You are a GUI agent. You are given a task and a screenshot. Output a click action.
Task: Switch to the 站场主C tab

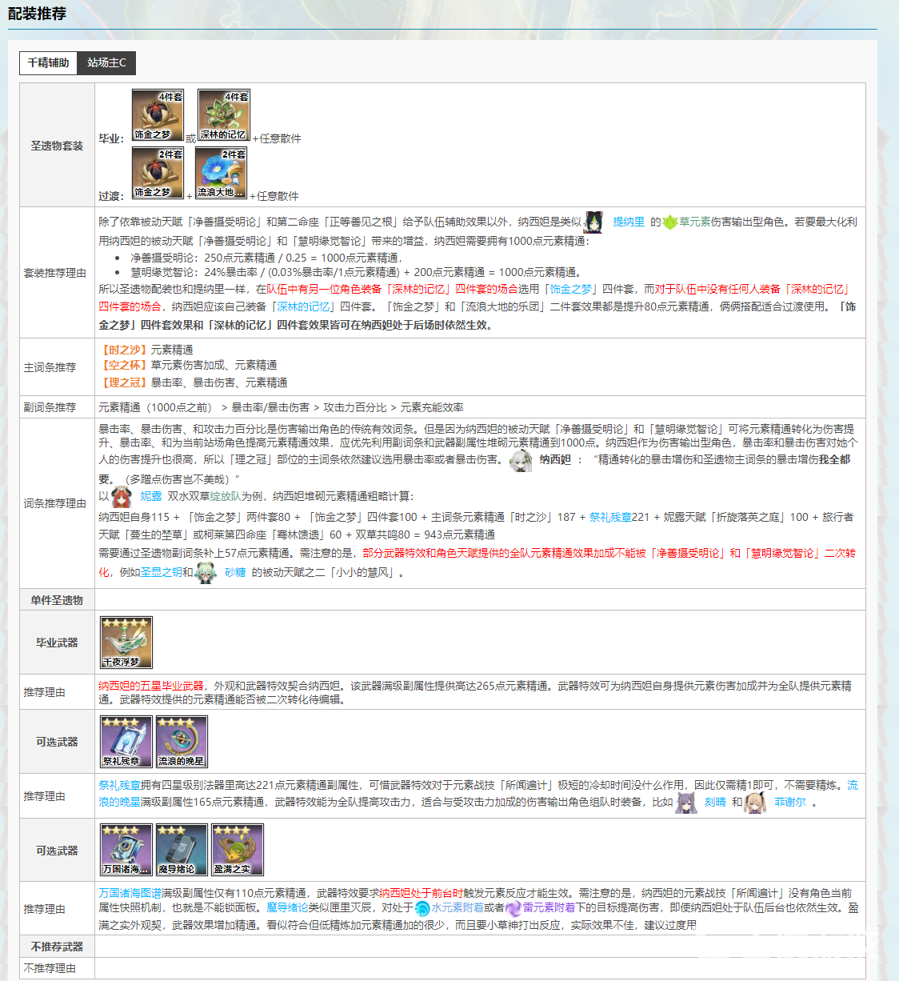(x=106, y=63)
